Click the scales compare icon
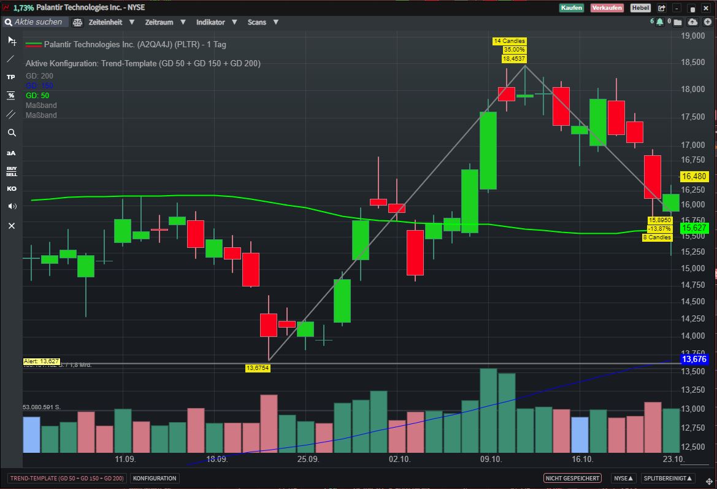This screenshot has width=717, height=489. (77, 22)
